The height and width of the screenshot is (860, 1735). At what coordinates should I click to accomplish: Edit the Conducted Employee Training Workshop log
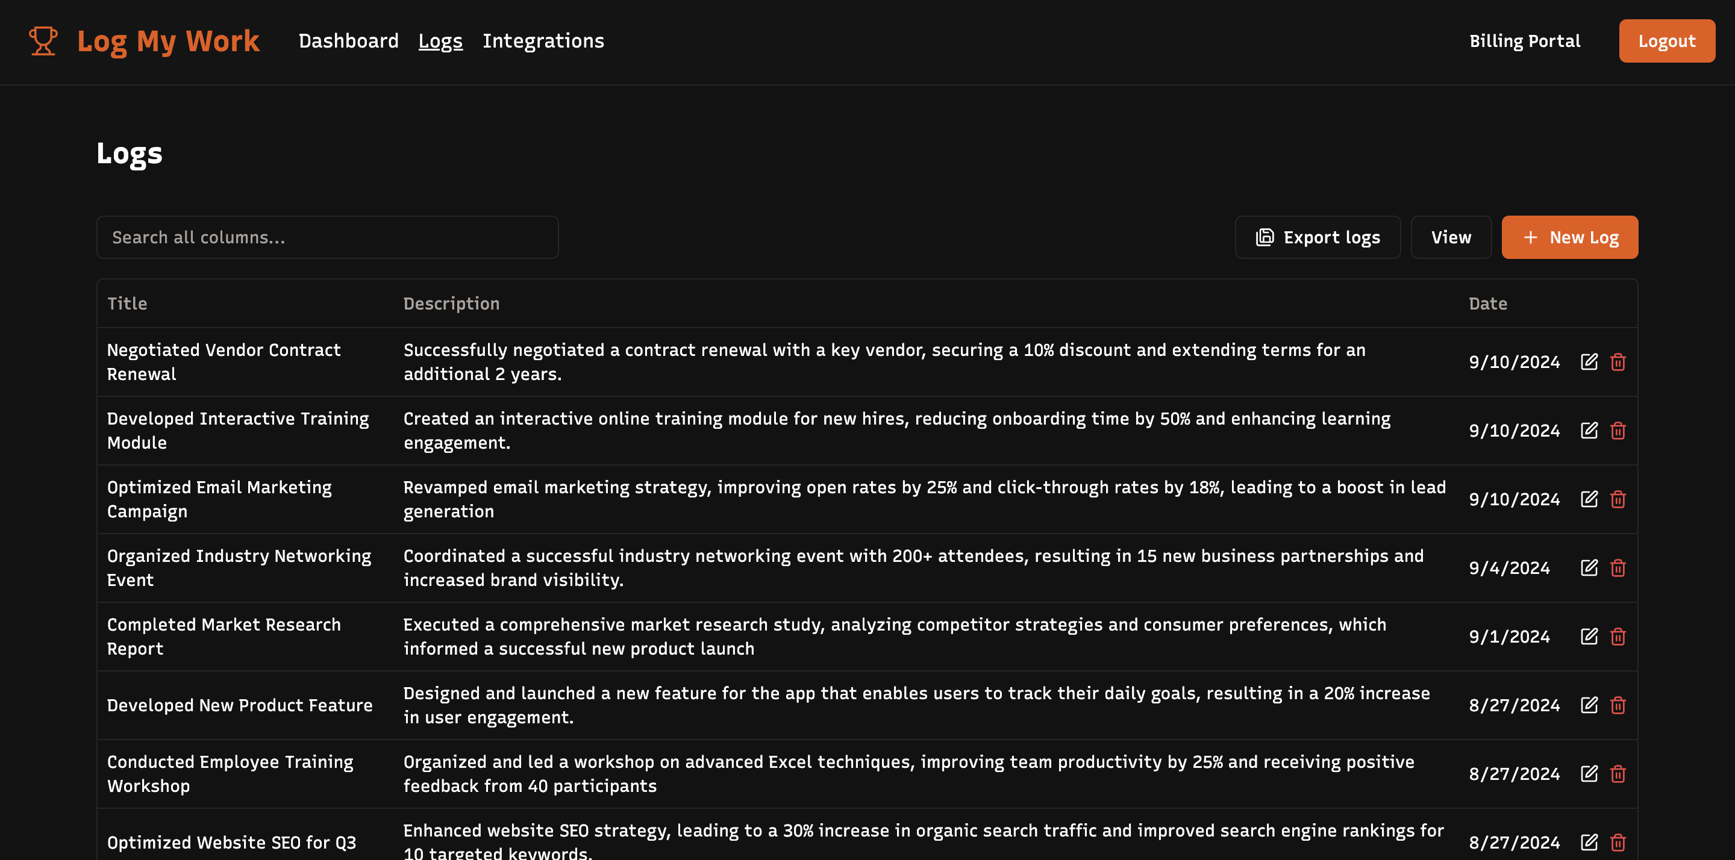coord(1589,774)
